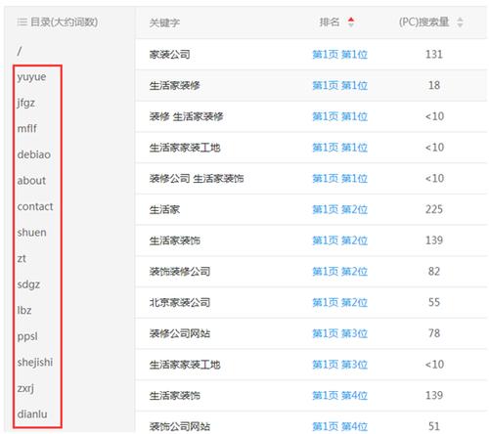Viewport: 489px width, 434px height.
Task: Select the contact directory
Action: click(35, 206)
